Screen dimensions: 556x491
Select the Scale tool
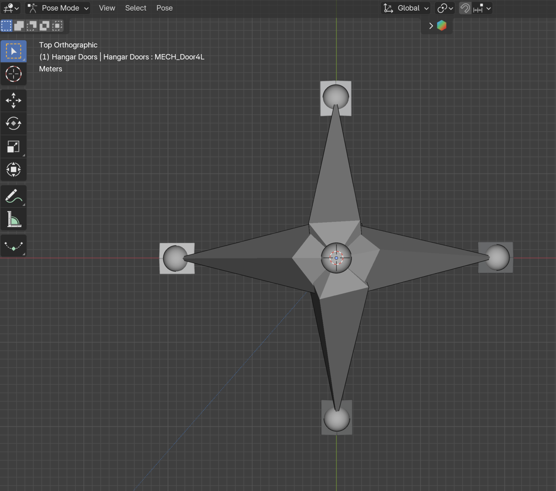tap(13, 147)
